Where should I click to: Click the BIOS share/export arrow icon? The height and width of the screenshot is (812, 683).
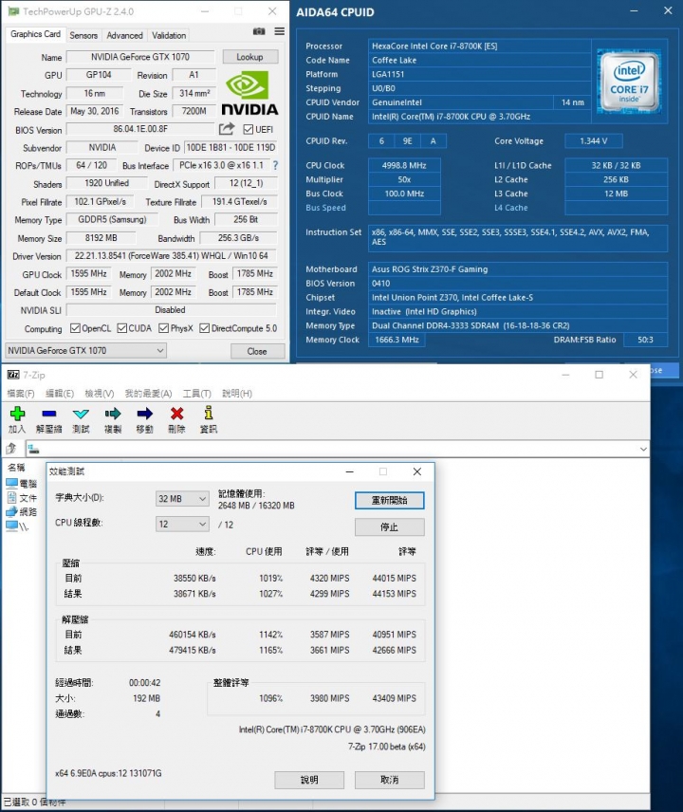point(227,128)
